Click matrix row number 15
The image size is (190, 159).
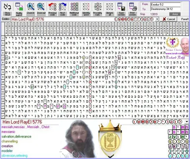(3, 106)
